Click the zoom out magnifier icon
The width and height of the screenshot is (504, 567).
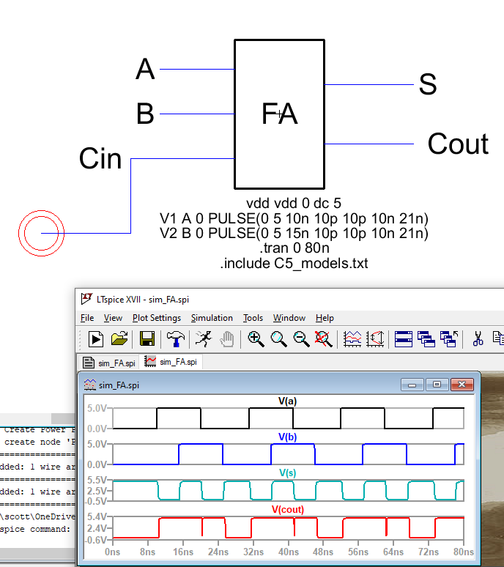click(x=301, y=338)
